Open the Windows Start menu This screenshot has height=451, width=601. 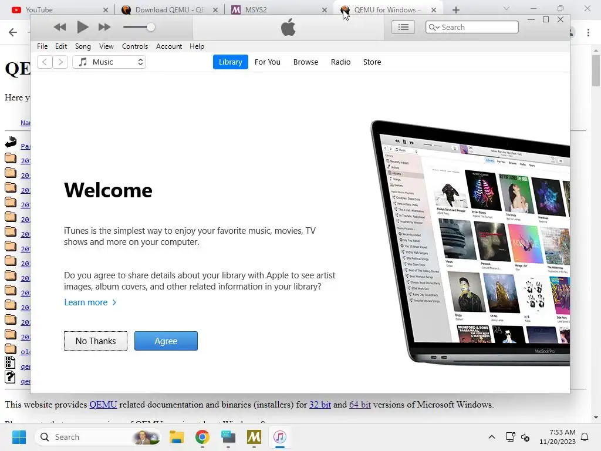click(19, 437)
